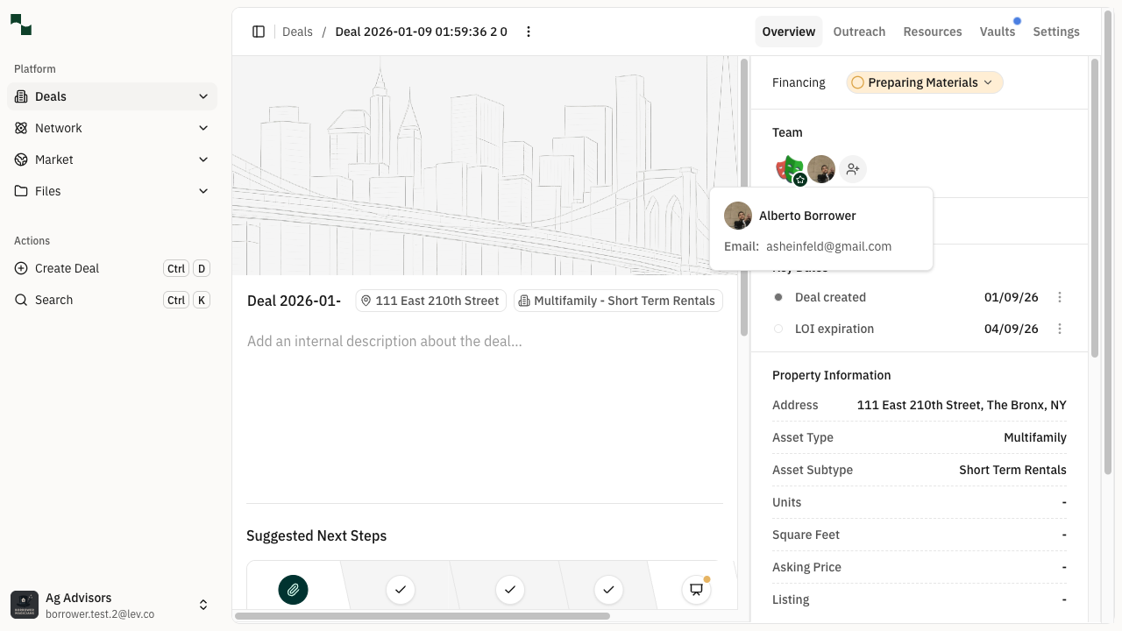
Task: Click the 111 East 210th Street chip
Action: pyautogui.click(x=430, y=301)
